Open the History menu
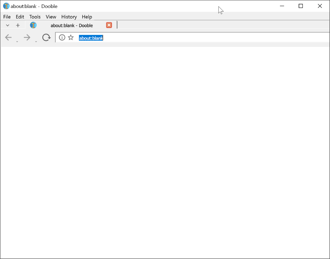Image resolution: width=330 pixels, height=259 pixels. (69, 17)
